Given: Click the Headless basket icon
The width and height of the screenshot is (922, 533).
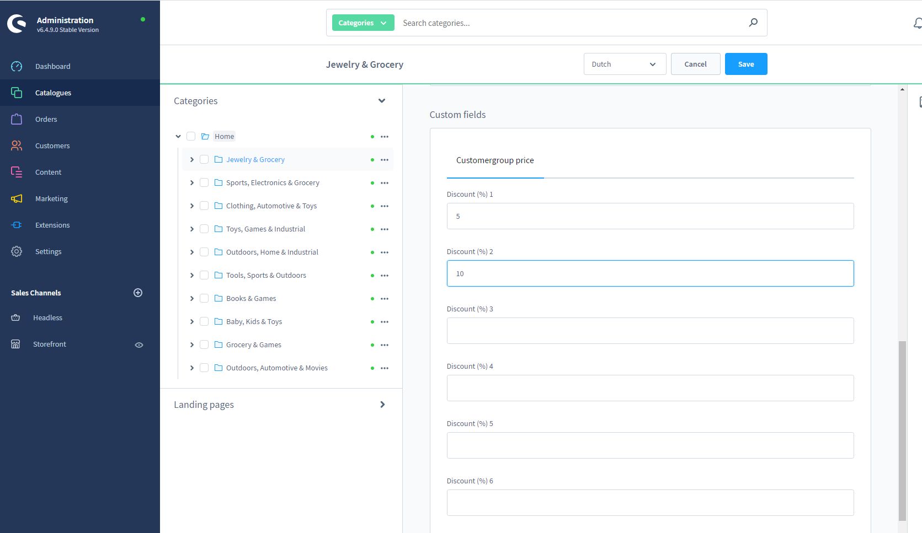Looking at the screenshot, I should click(x=15, y=317).
